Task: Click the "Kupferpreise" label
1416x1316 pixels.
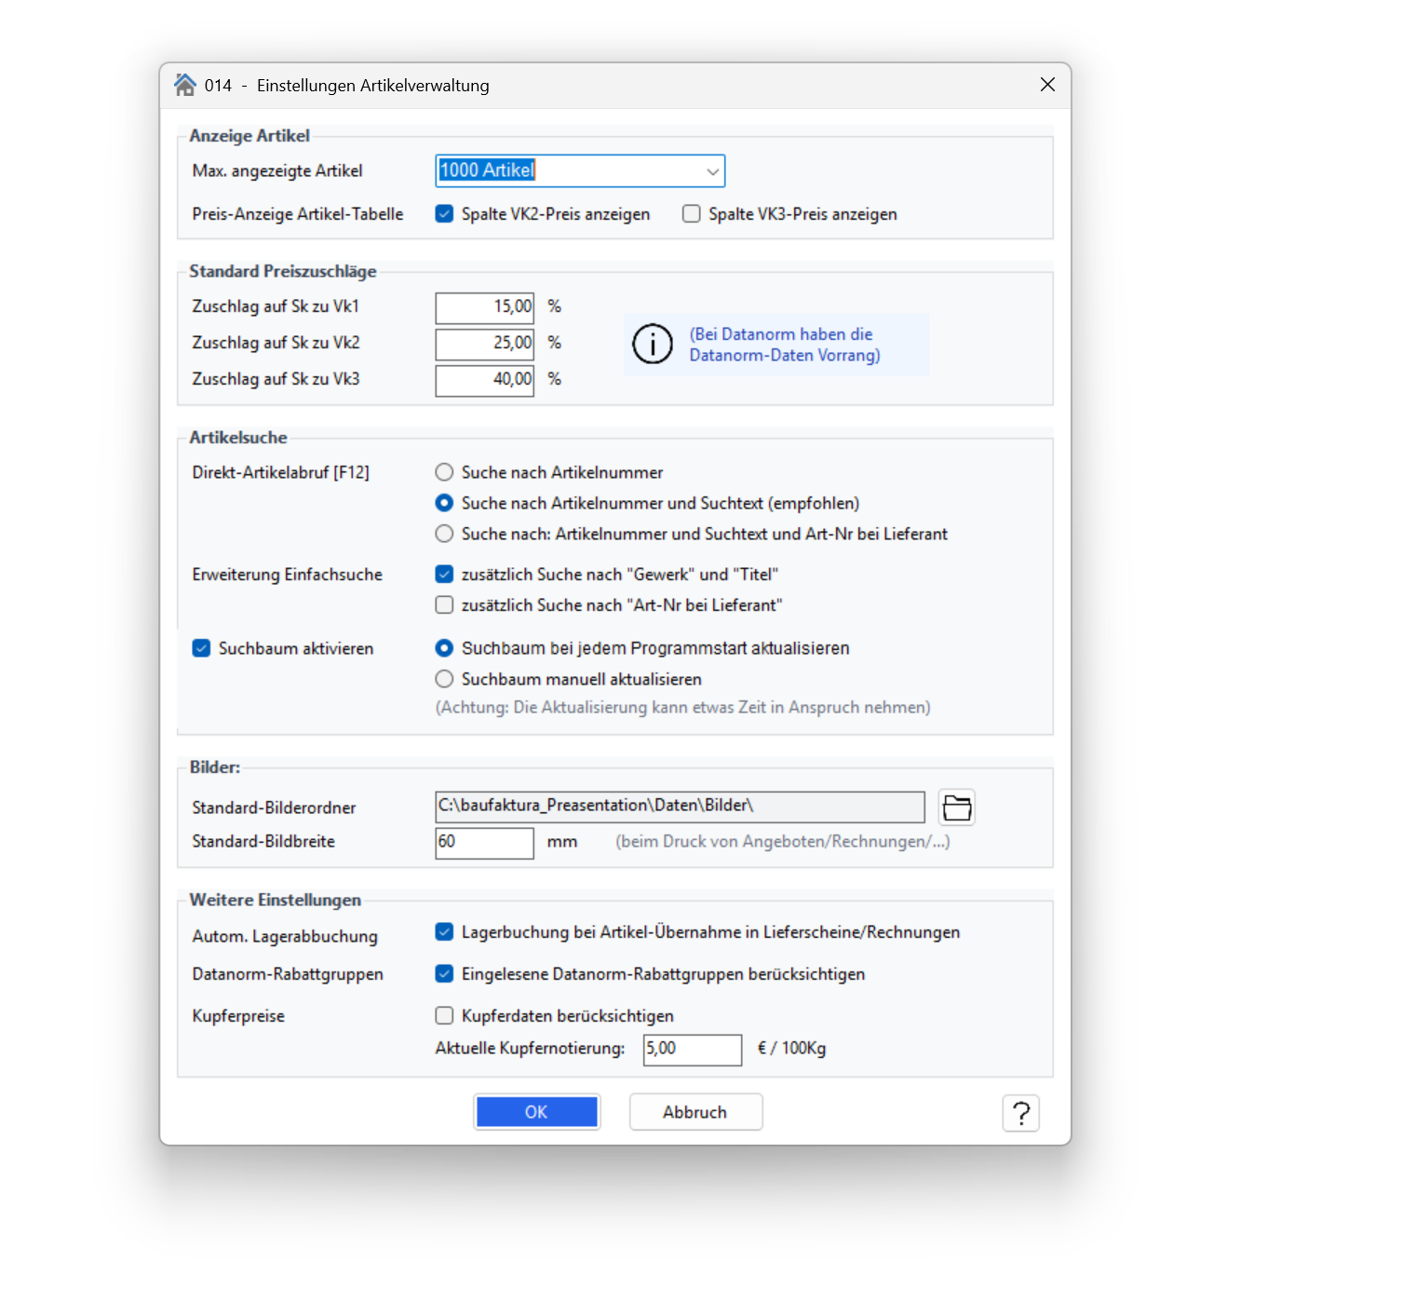Action: click(238, 1016)
